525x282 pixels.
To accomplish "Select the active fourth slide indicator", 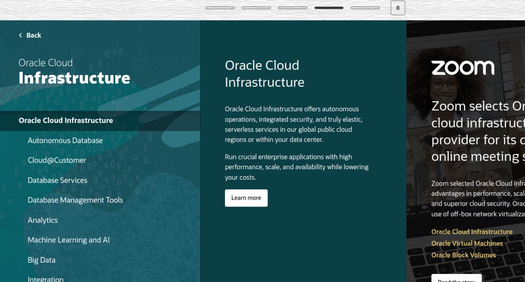I will [329, 8].
